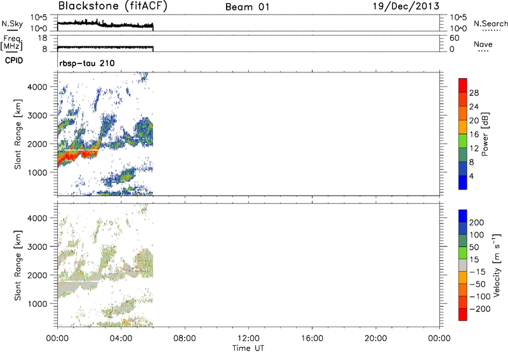Click the bright blue swatch below 4 dB
508x352 pixels.
463,182
